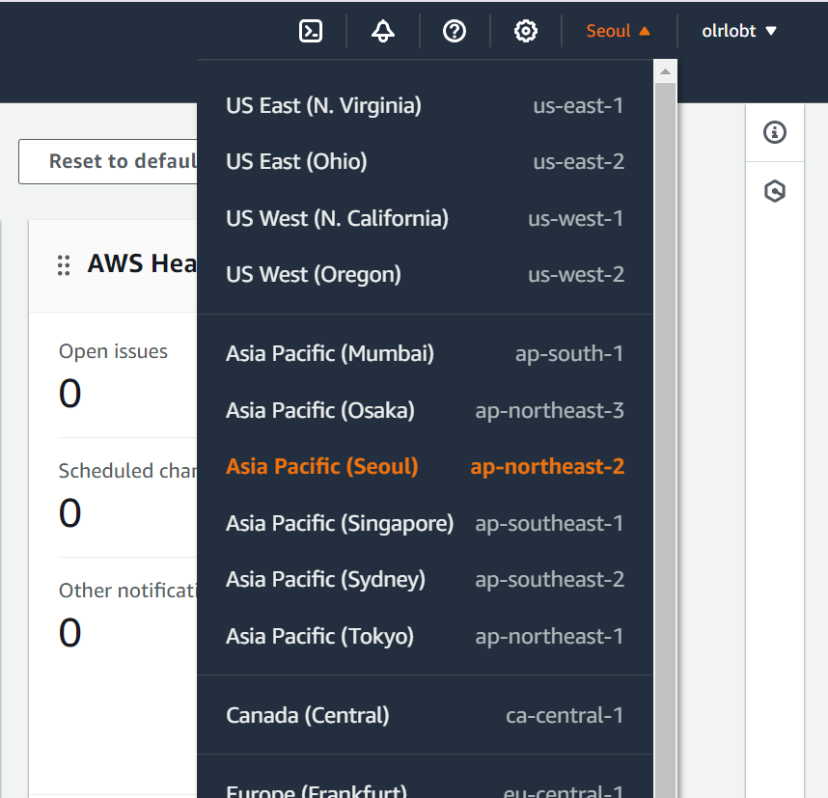Screen dimensions: 828x798
Task: Select US East (N. Virginia) region
Action: point(425,105)
